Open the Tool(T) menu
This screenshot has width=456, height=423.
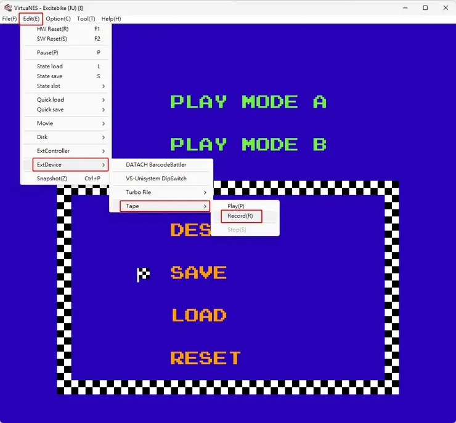[x=86, y=19]
